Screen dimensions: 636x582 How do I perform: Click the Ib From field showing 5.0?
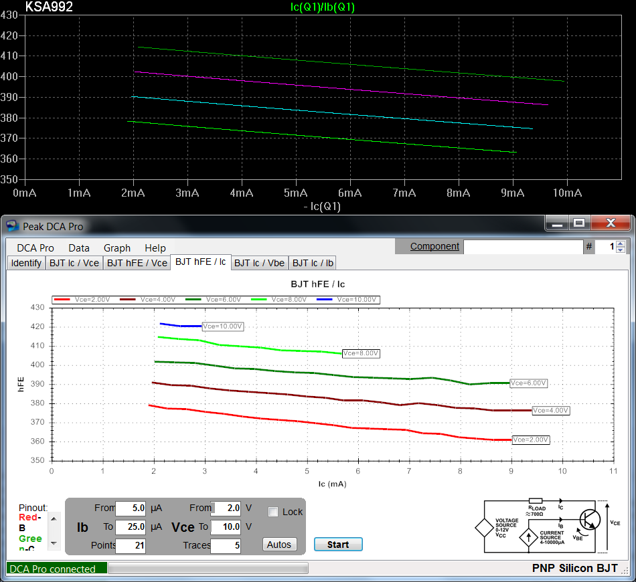(131, 508)
